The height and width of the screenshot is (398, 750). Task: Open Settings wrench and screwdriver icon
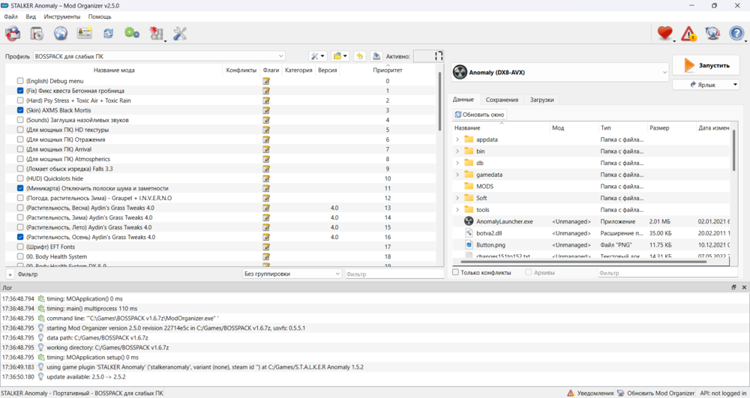(180, 34)
